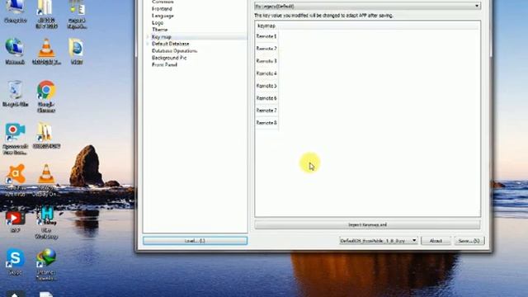The image size is (528, 297).
Task: Open the teal H desktop shortcut
Action: click(46, 222)
